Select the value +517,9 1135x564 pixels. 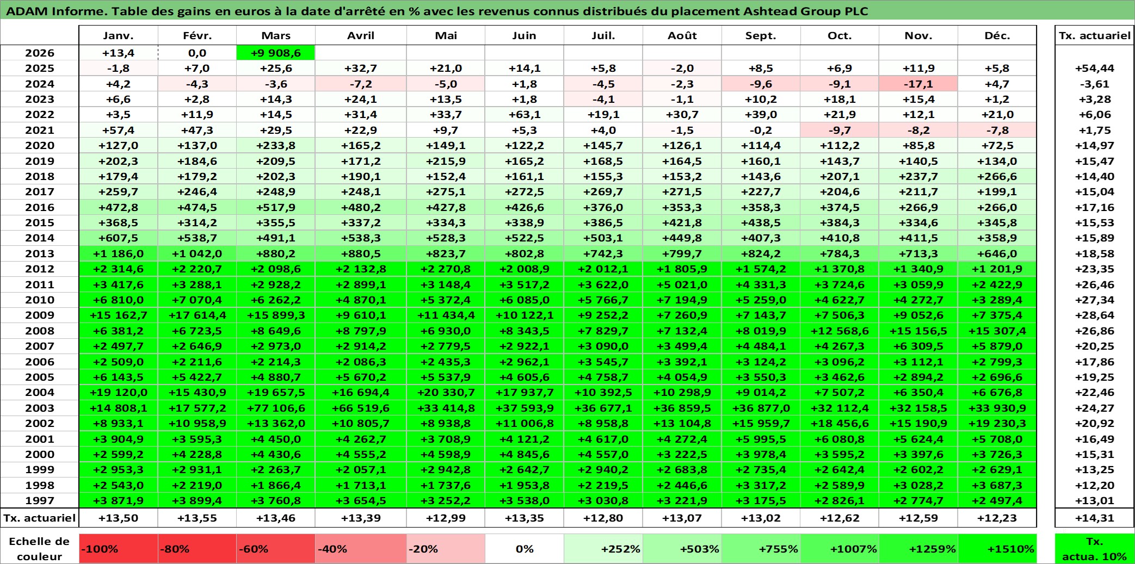pos(276,207)
